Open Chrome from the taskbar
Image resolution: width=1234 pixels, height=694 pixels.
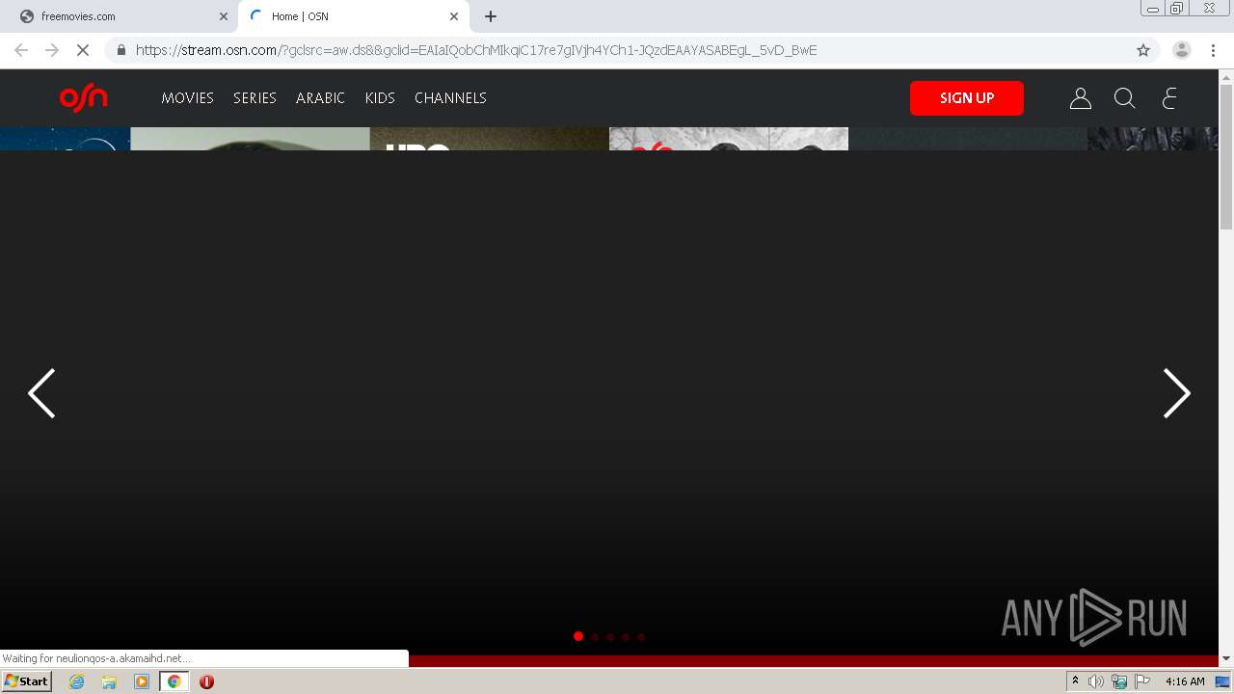point(174,681)
